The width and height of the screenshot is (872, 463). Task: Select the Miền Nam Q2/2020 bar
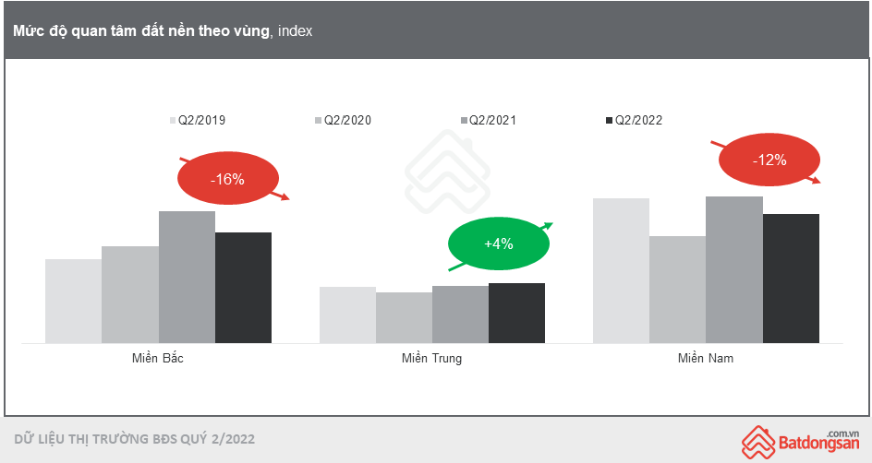click(x=677, y=290)
